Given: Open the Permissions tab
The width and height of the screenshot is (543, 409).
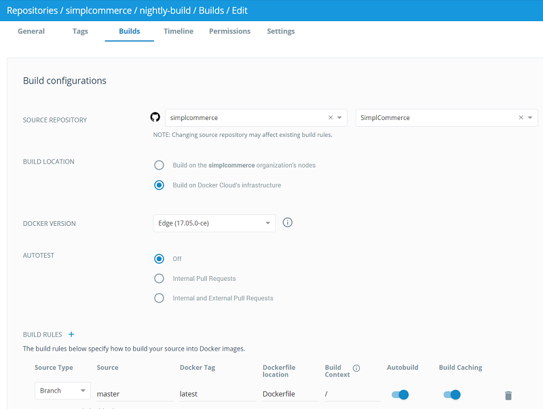Looking at the screenshot, I should [230, 31].
